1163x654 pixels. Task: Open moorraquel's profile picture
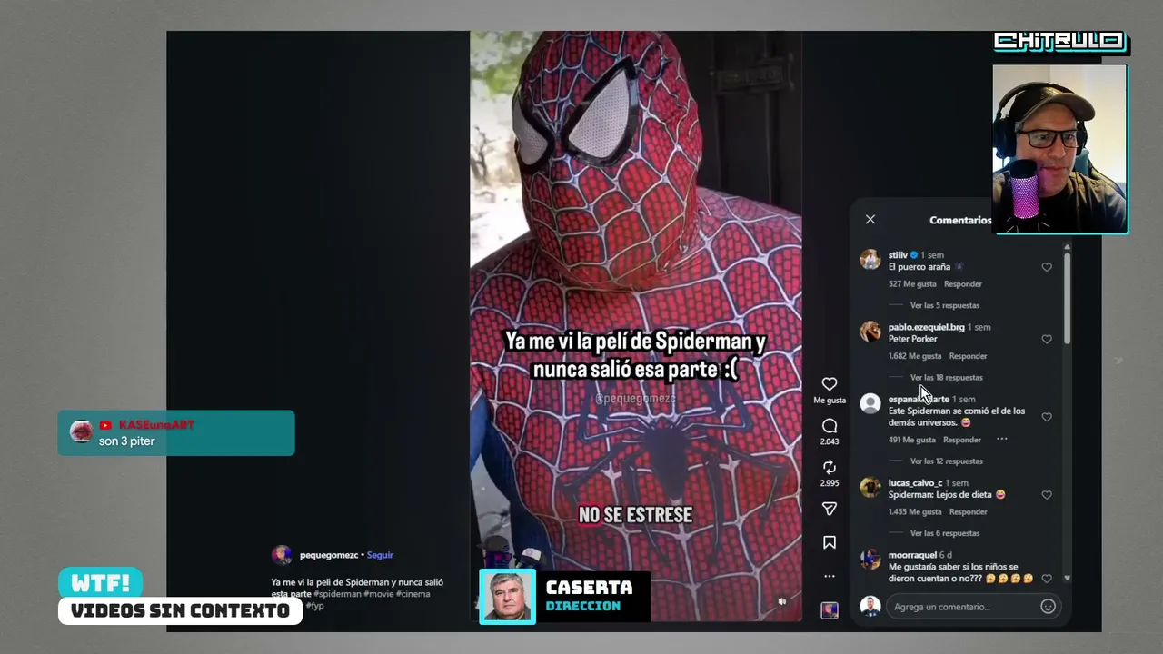pos(870,560)
